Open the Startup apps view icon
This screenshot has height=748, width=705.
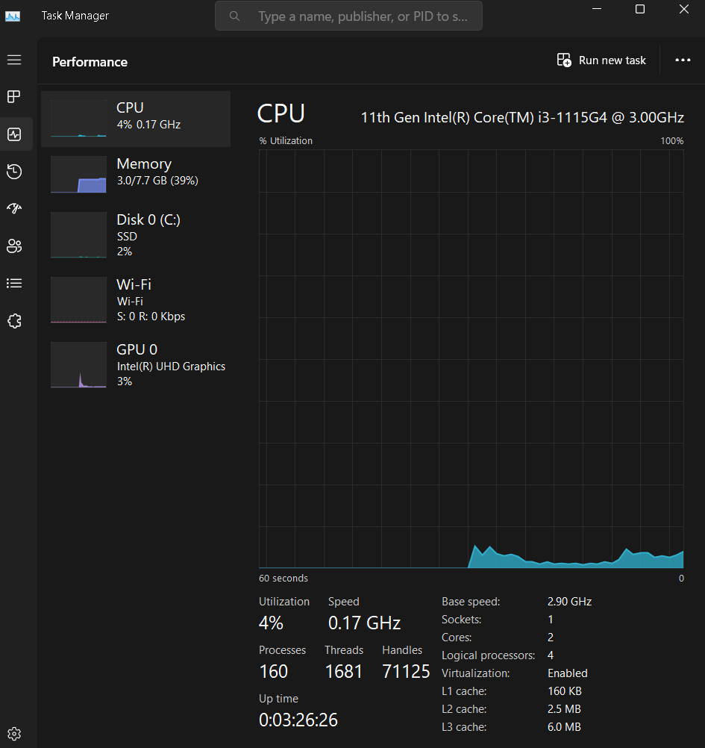coord(14,208)
